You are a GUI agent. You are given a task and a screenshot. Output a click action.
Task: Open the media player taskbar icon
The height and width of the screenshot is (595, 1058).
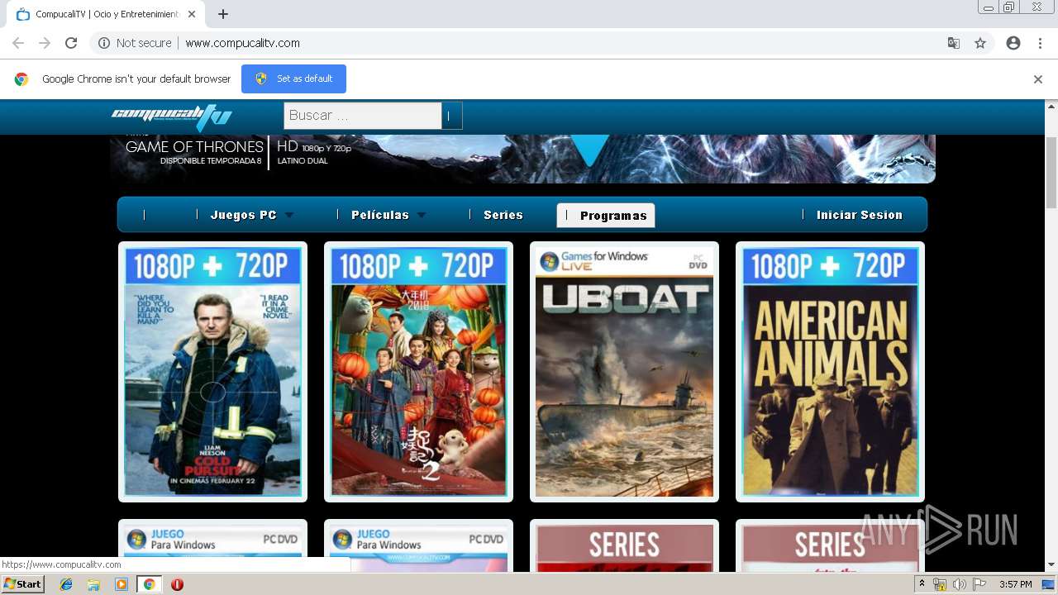[x=122, y=584]
